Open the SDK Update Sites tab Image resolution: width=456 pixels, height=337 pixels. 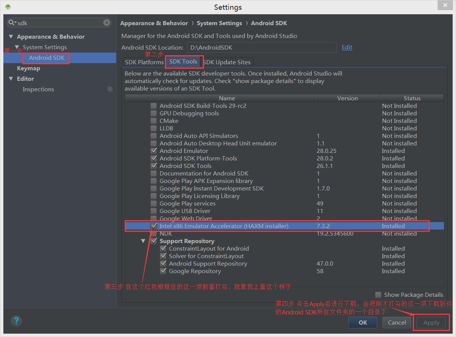pyautogui.click(x=227, y=62)
